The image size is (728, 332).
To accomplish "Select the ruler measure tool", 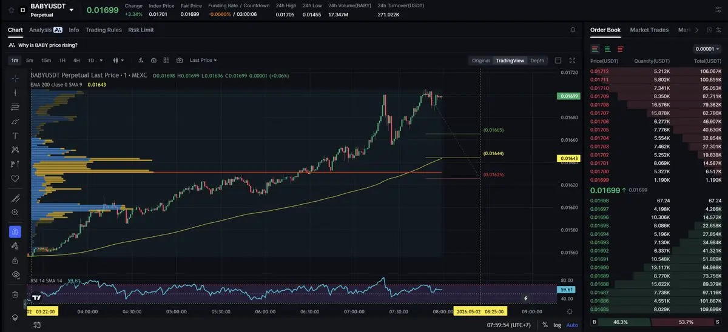I will [15, 198].
